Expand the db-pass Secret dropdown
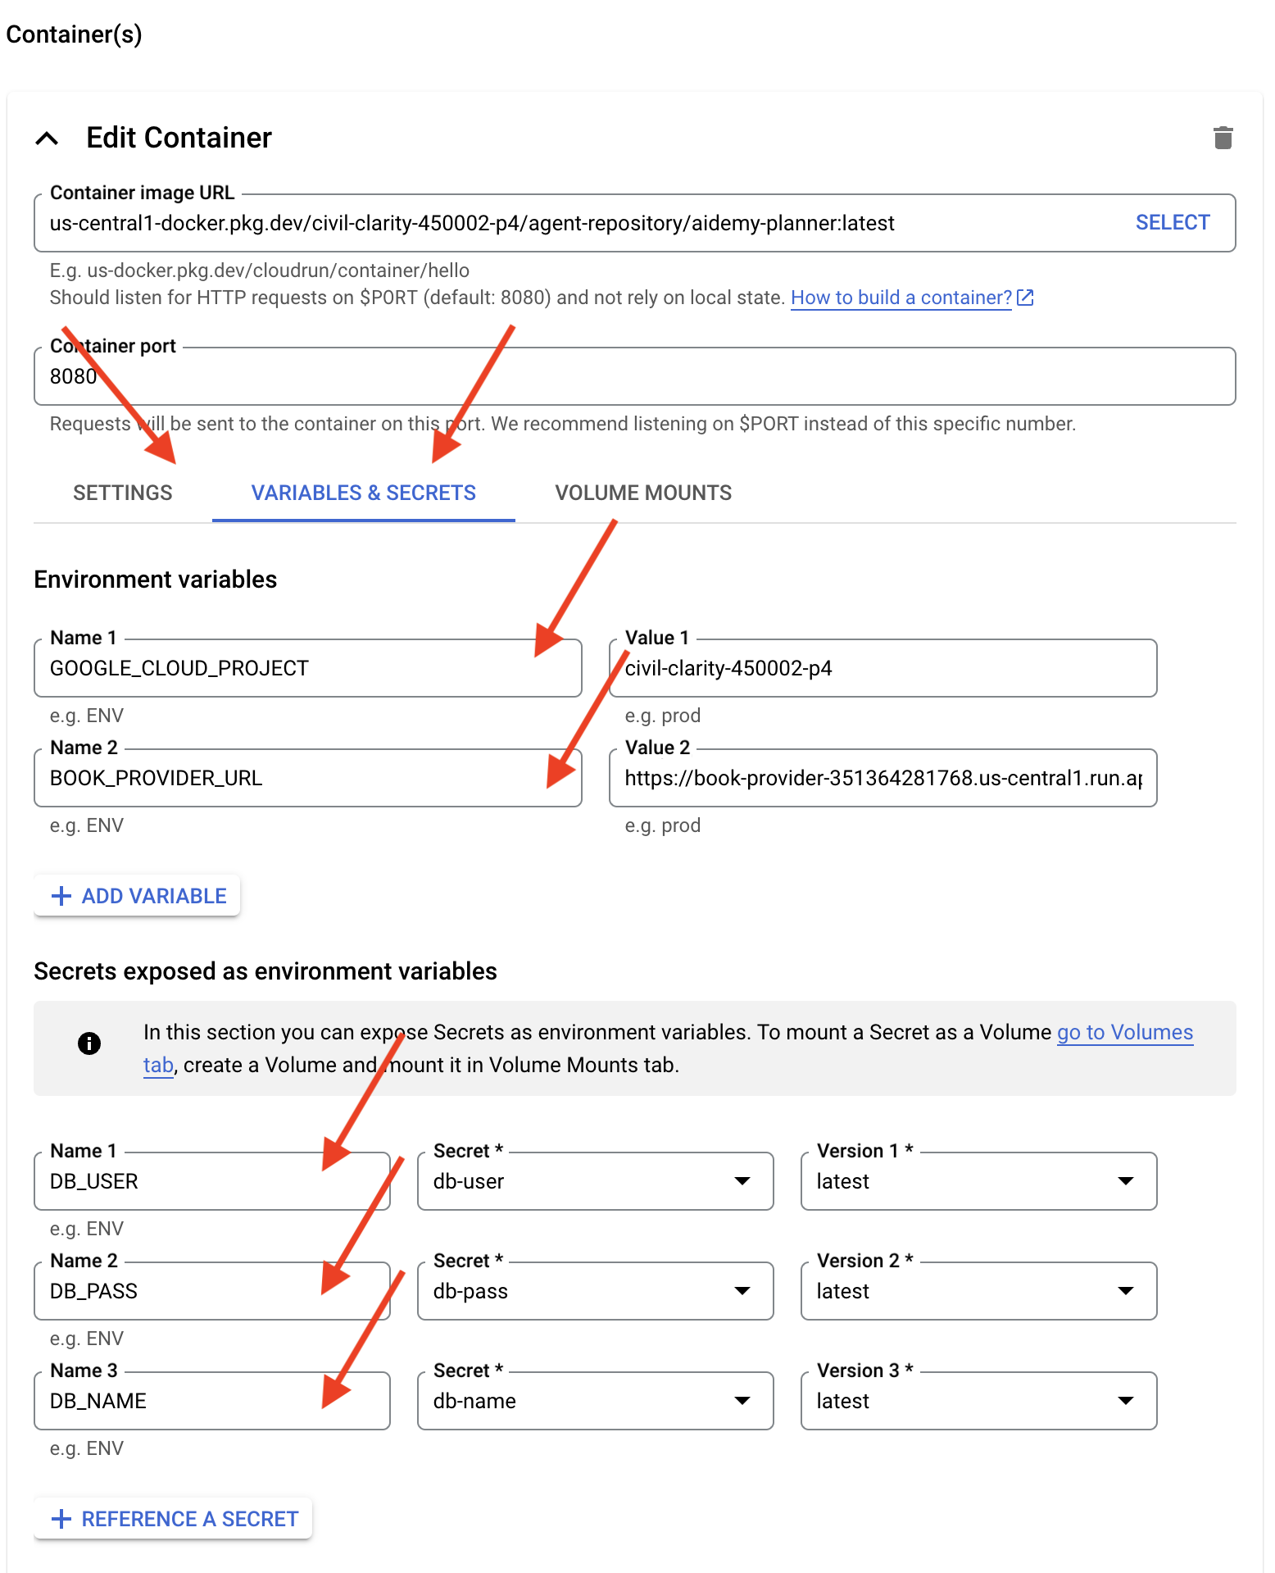The height and width of the screenshot is (1573, 1275). (595, 1291)
